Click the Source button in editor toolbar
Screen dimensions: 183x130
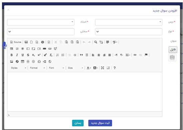coord(16,42)
